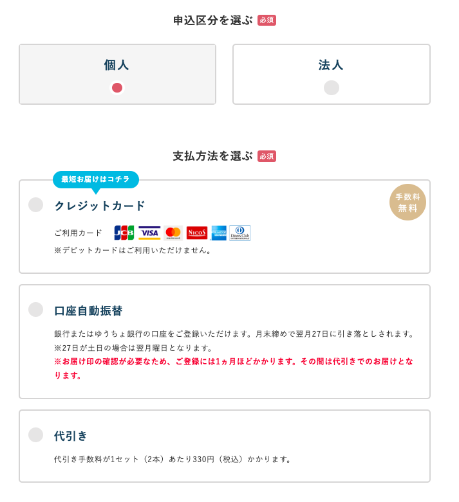459x502 pixels.
Task: Click the NICOS card logo
Action: pos(196,233)
